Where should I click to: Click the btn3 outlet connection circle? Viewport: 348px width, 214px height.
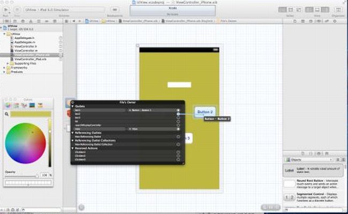coord(178,118)
